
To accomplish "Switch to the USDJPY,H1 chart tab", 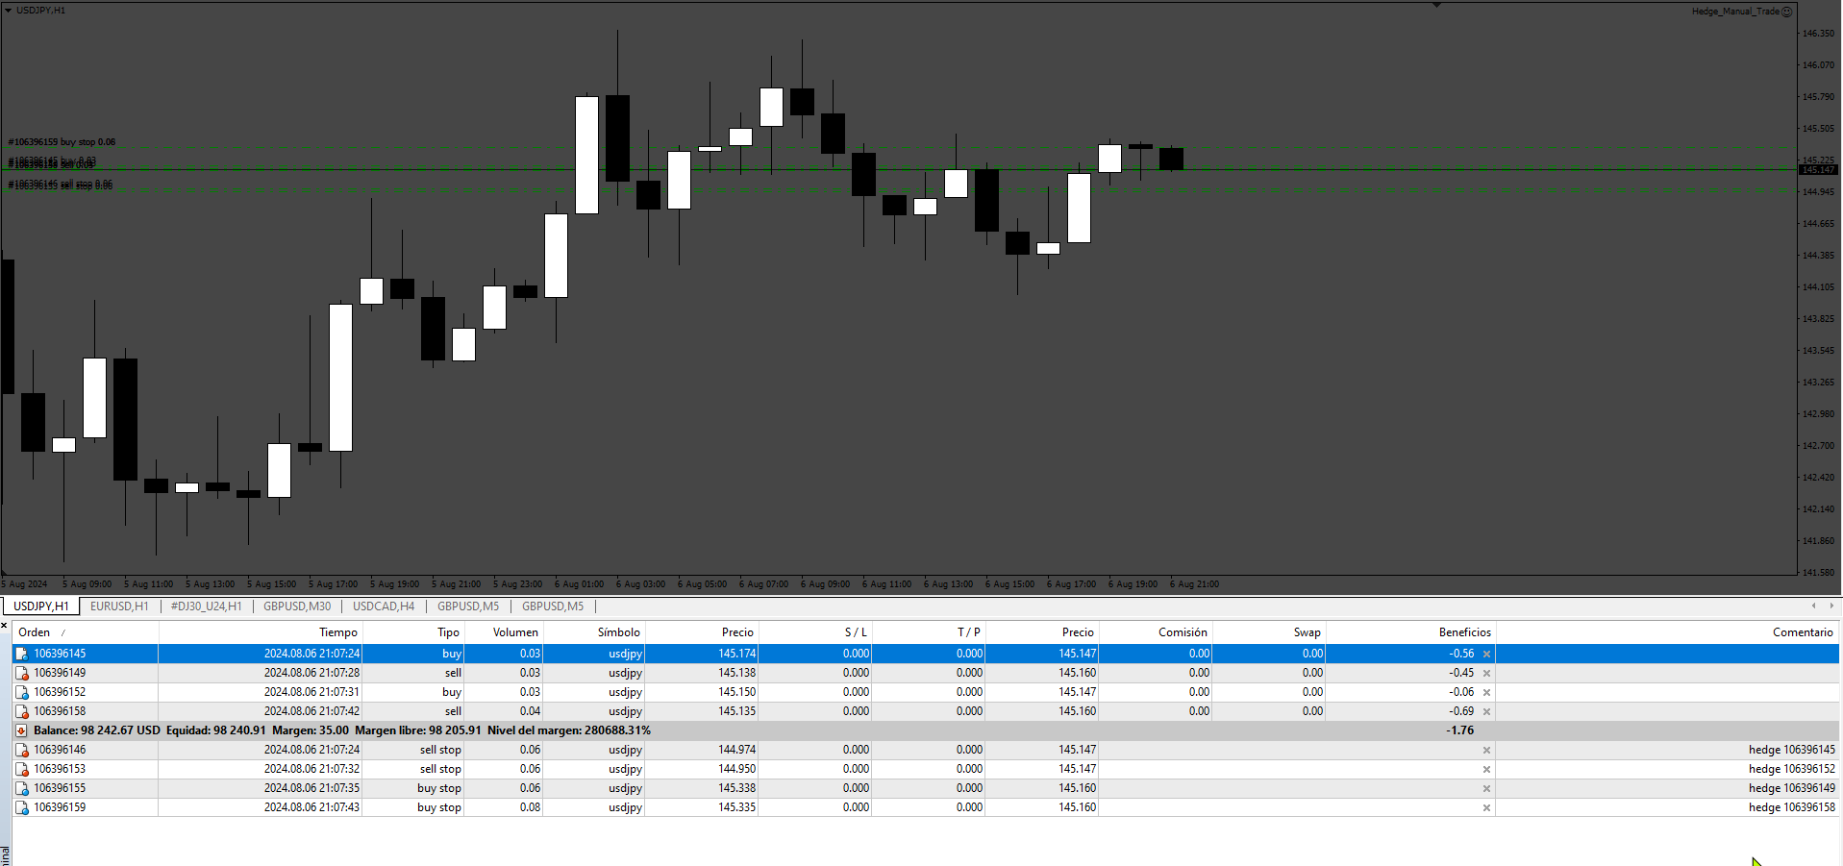I will (40, 606).
